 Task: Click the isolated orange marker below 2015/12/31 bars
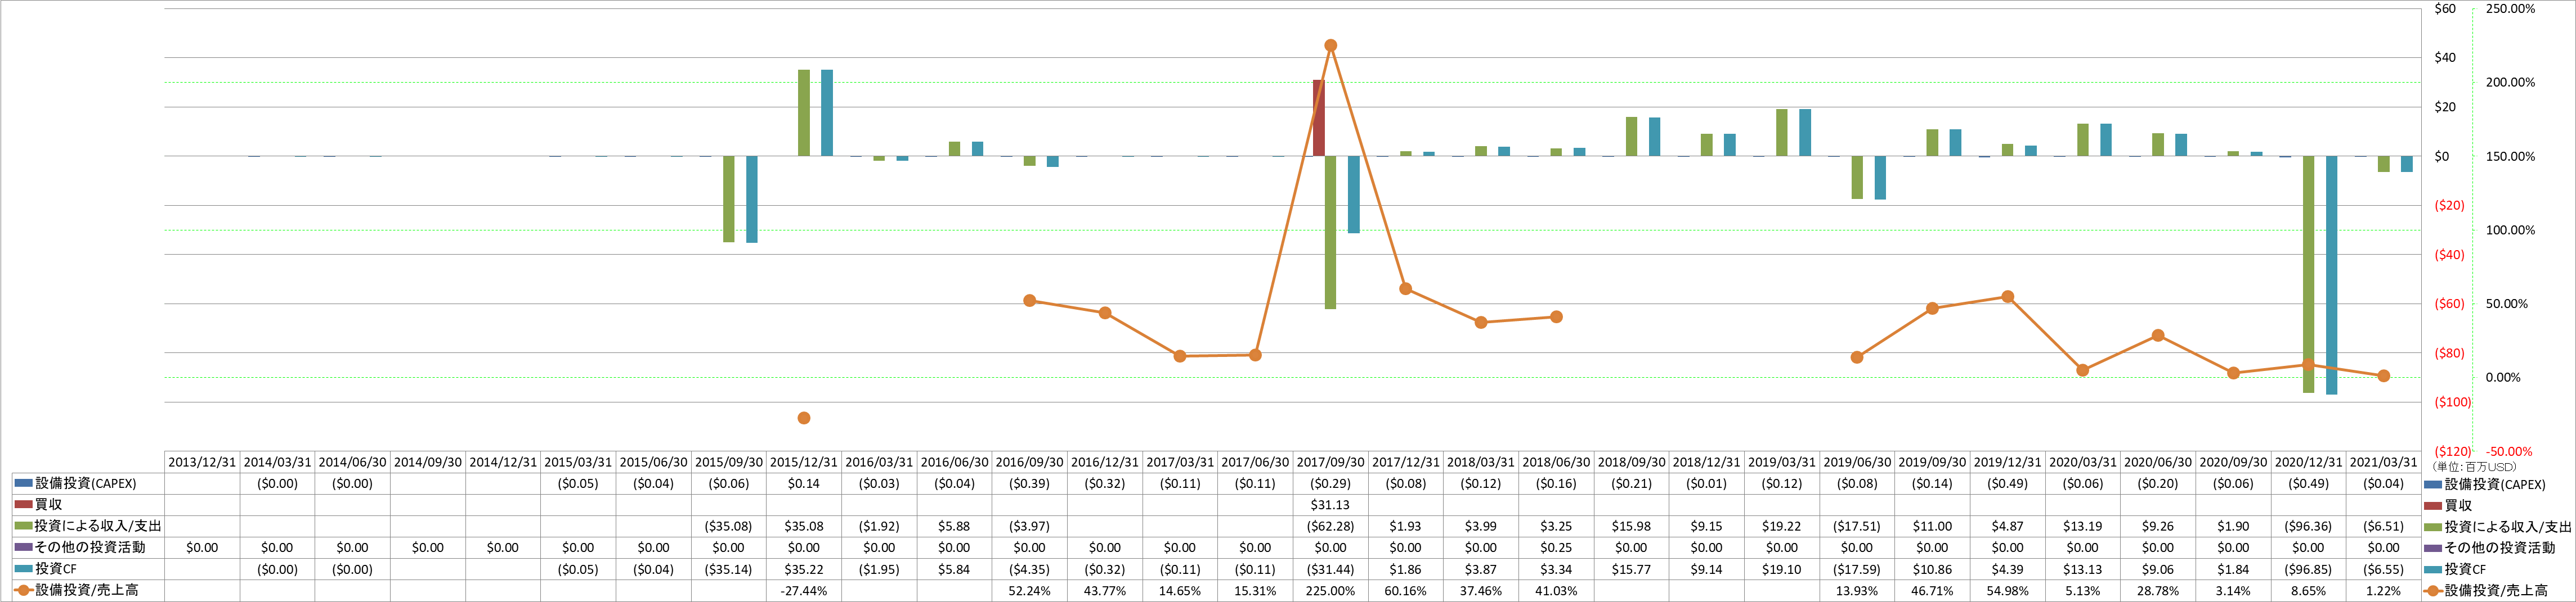804,418
